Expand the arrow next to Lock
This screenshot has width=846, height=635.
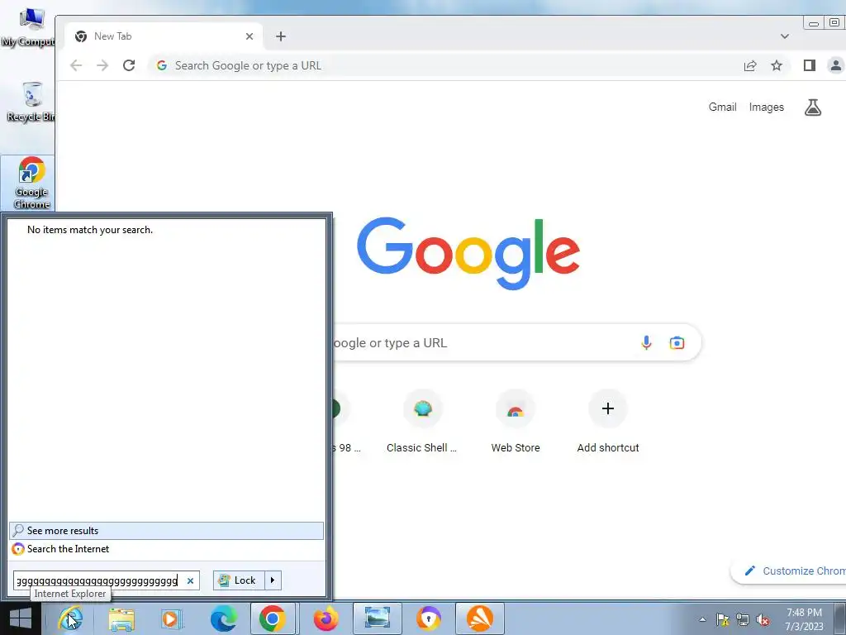(x=273, y=580)
